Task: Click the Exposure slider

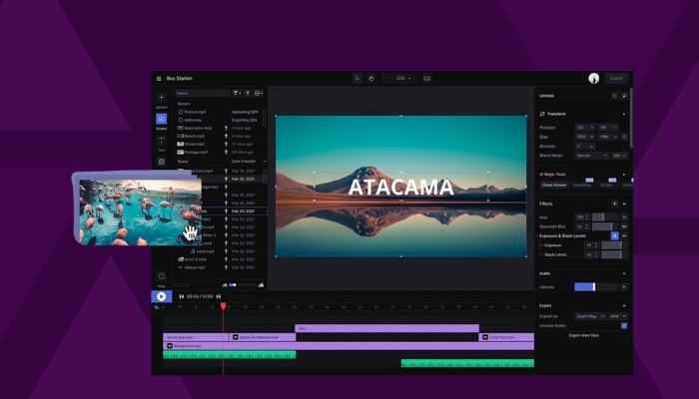Action: click(614, 245)
